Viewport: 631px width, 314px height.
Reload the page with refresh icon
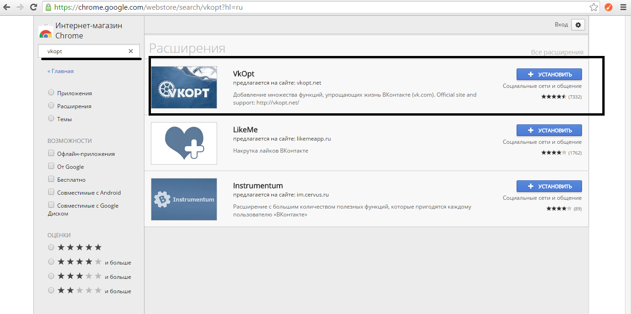coord(33,7)
